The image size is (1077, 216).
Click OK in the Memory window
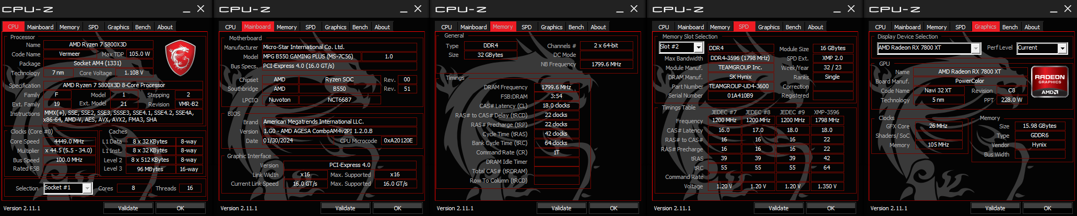614,208
